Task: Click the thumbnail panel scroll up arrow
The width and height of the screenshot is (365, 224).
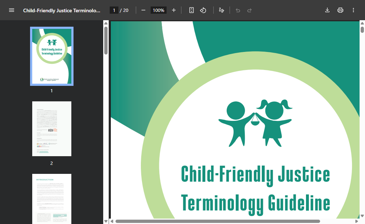Action: (x=106, y=23)
